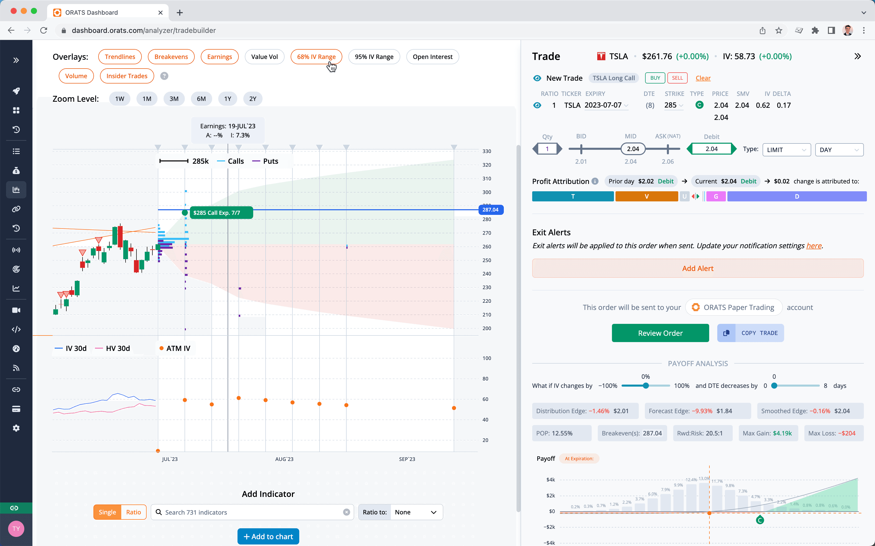
Task: Select the Ratio indicator mode
Action: pyautogui.click(x=134, y=512)
